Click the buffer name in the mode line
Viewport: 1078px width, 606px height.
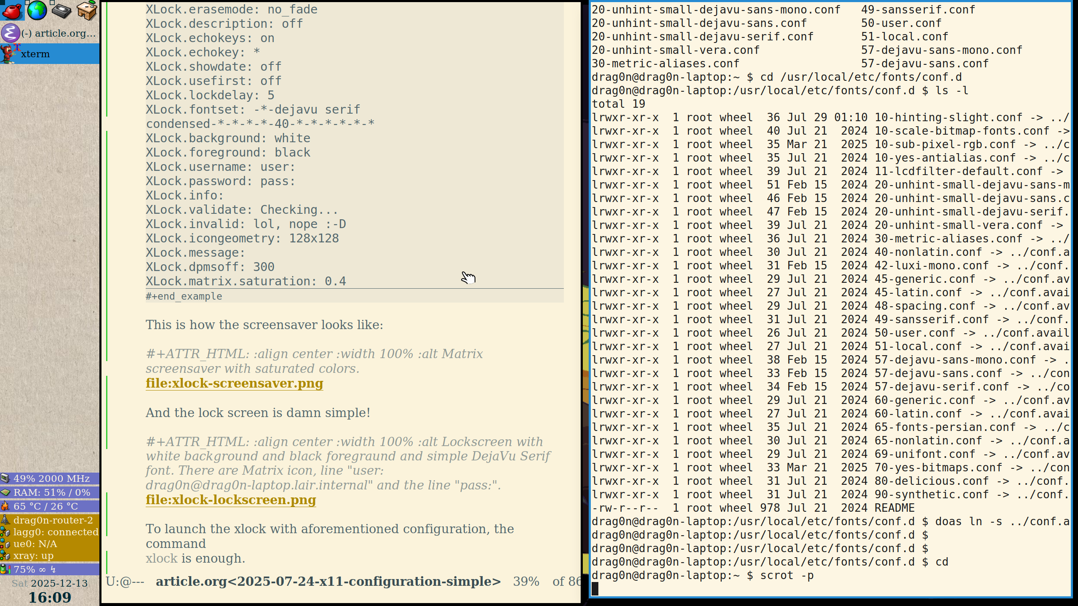point(328,582)
